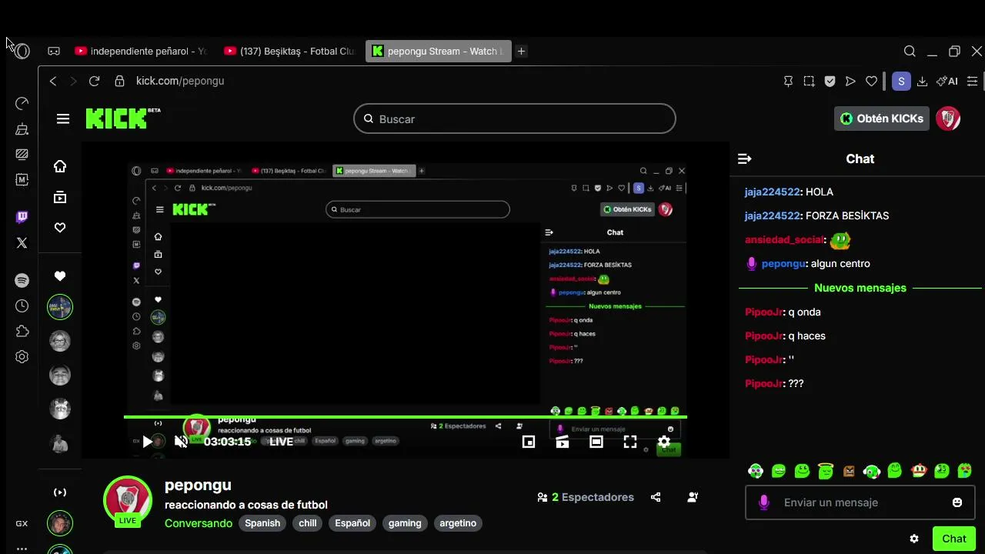Unmute the video player
The height and width of the screenshot is (554, 985).
[181, 442]
